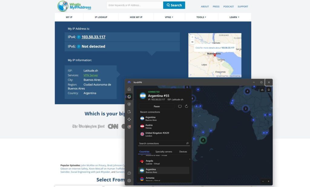Click the notification bell icon in NordVPN

(x=269, y=89)
